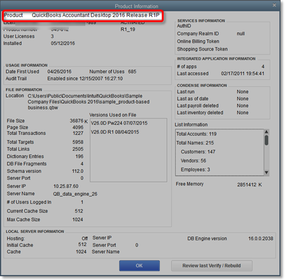Select Vendors: 56 list row
The width and height of the screenshot is (285, 280).
click(x=193, y=160)
